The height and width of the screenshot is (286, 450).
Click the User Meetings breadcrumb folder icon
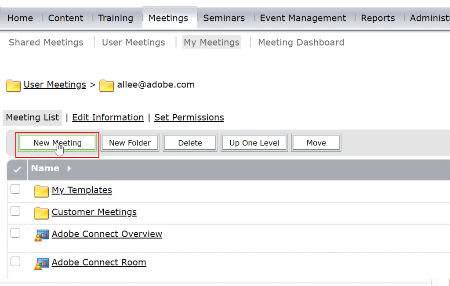click(x=13, y=85)
